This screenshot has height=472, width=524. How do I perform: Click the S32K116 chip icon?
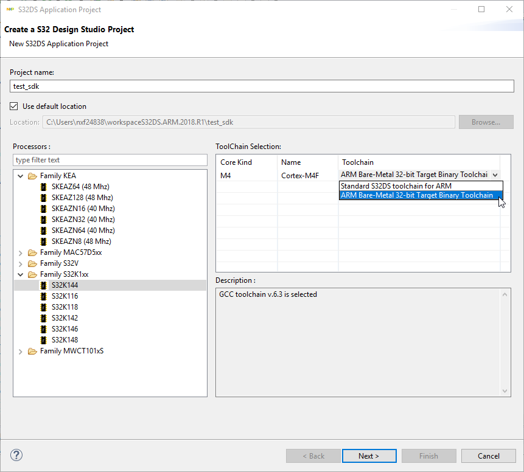(x=43, y=296)
